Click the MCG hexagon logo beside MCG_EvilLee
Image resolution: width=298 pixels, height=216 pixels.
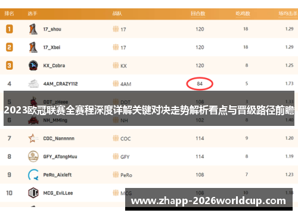[x=33, y=193]
